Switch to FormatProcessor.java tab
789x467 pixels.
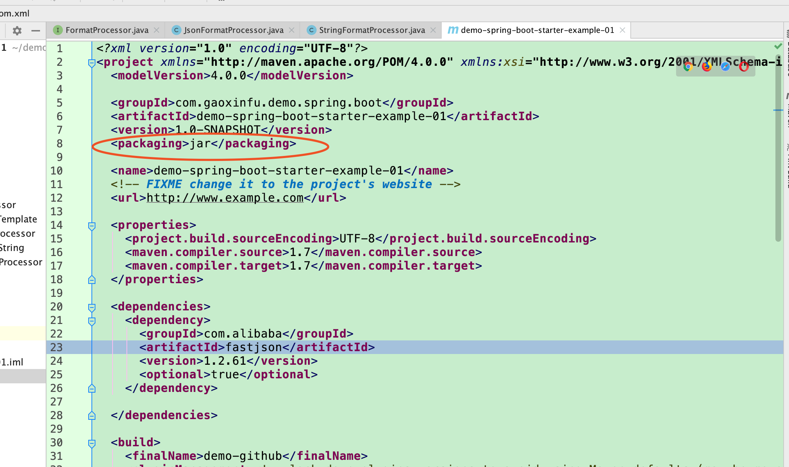106,30
